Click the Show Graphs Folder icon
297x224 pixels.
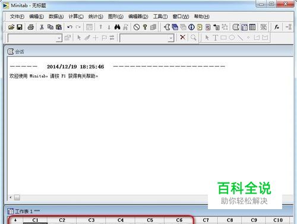pos(183,27)
